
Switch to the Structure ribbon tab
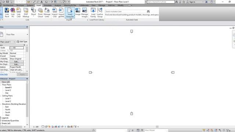click(20, 5)
